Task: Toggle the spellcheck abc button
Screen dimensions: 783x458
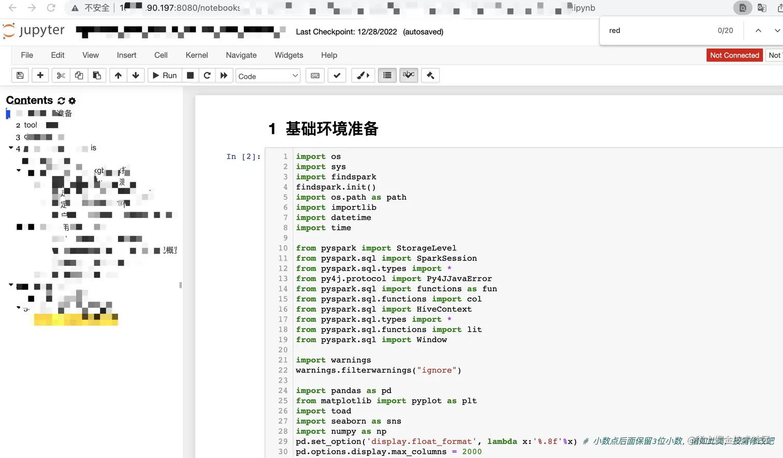Action: click(409, 76)
